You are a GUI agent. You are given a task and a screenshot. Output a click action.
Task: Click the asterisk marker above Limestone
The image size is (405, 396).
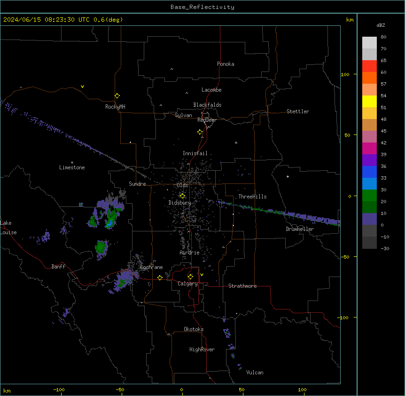pos(72,163)
